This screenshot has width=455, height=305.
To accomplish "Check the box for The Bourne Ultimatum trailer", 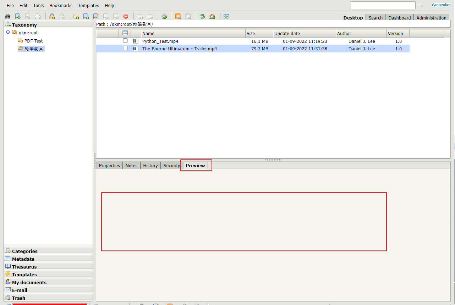I will 125,48.
